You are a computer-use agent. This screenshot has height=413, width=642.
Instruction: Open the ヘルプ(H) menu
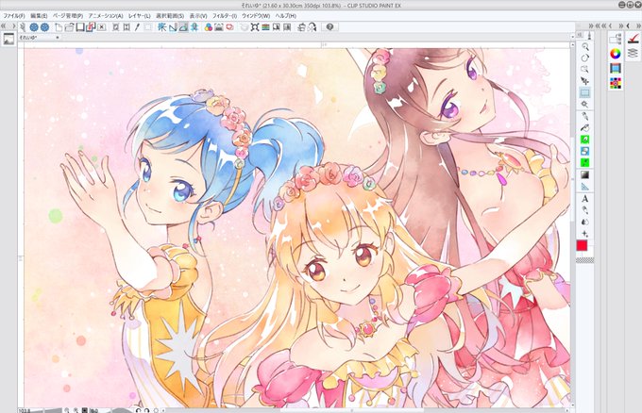tap(285, 16)
